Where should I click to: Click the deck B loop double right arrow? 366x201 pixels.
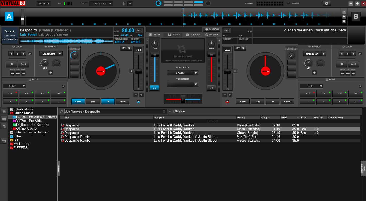(354, 54)
